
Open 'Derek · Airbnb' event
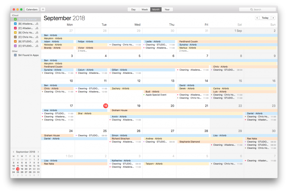[193, 88]
